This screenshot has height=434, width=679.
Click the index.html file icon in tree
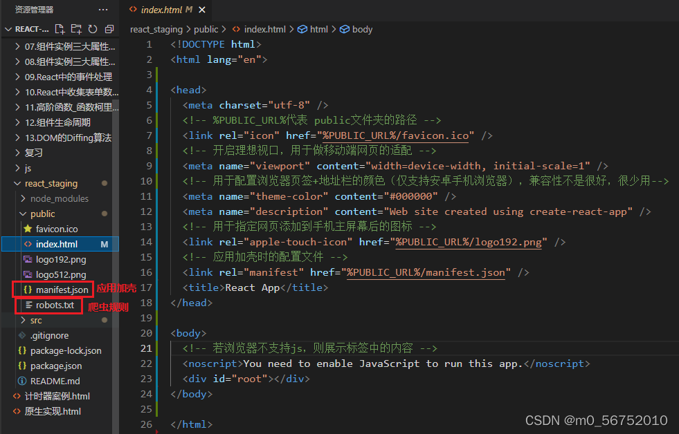(28, 244)
